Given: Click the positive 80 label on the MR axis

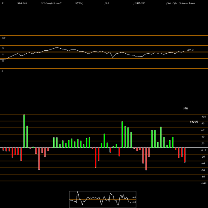Looking at the screenshot, I should [x=203, y=124].
